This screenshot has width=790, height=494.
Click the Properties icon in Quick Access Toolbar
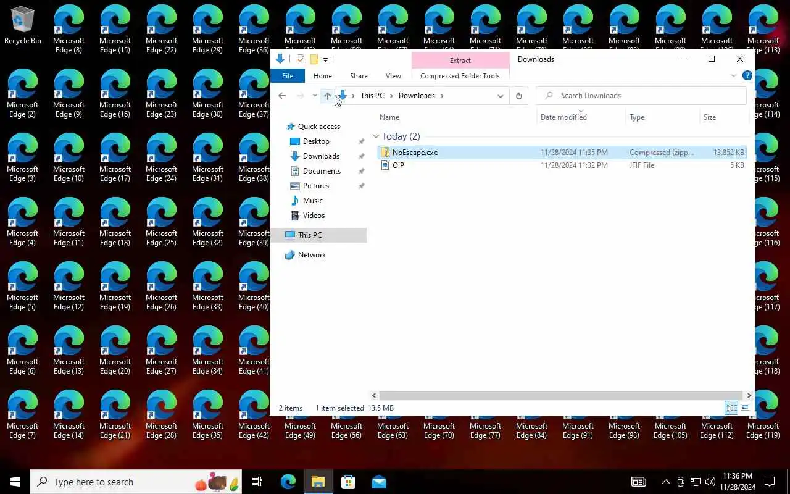(x=301, y=59)
